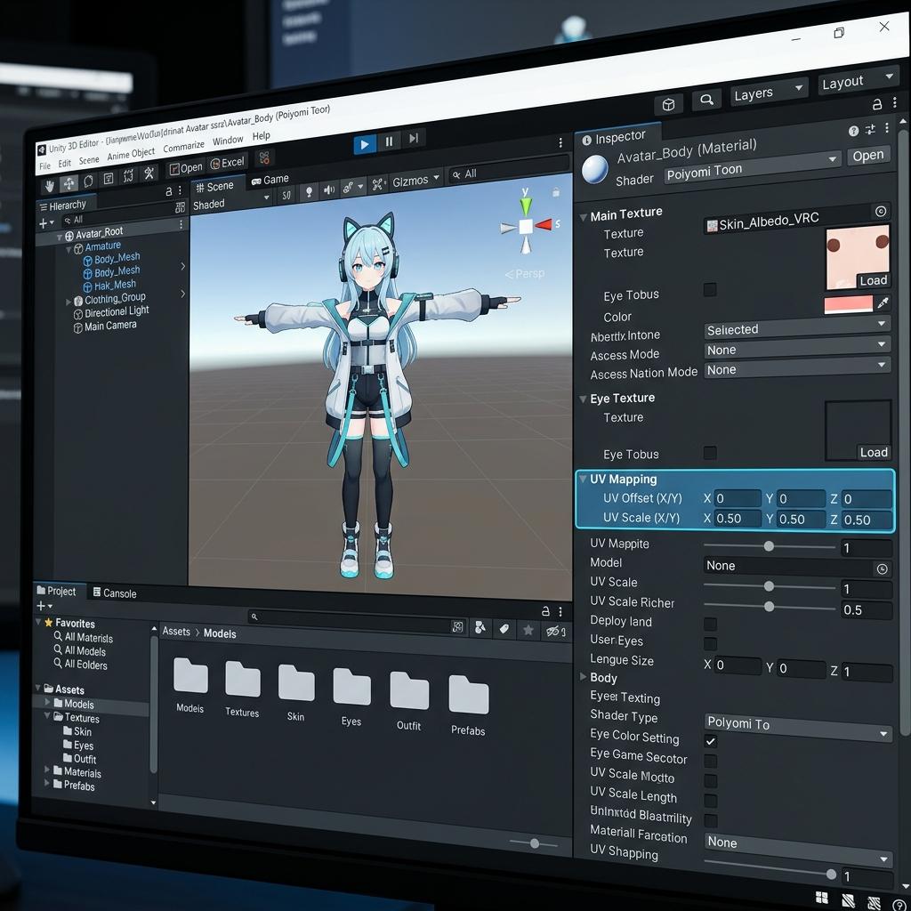This screenshot has height=911, width=911.
Task: Click the search magnifier icon near Layers
Action: [x=706, y=100]
